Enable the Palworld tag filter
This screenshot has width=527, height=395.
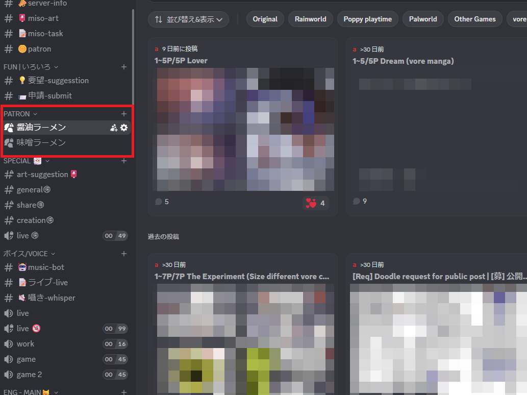coord(422,19)
